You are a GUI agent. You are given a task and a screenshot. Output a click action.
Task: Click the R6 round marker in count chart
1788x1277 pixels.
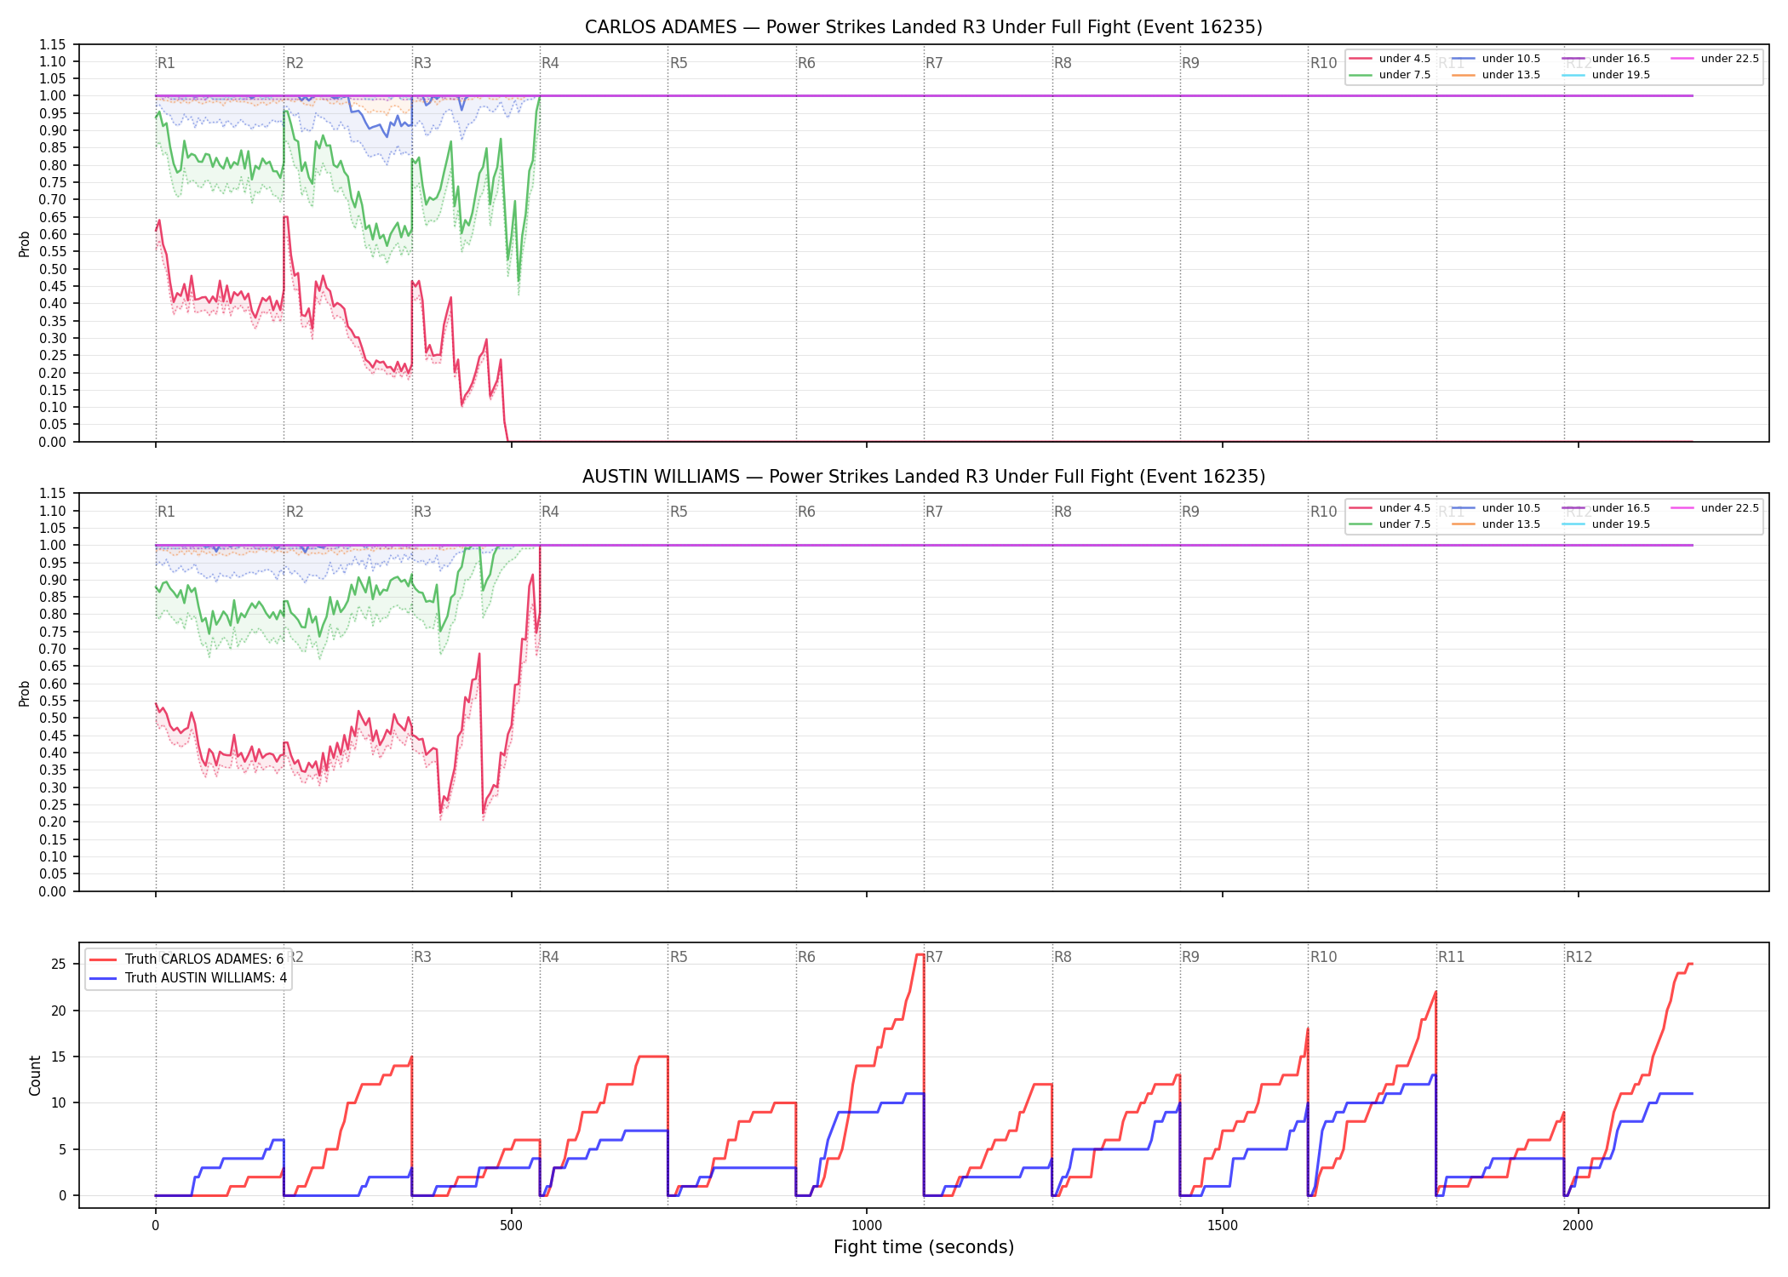tap(806, 957)
